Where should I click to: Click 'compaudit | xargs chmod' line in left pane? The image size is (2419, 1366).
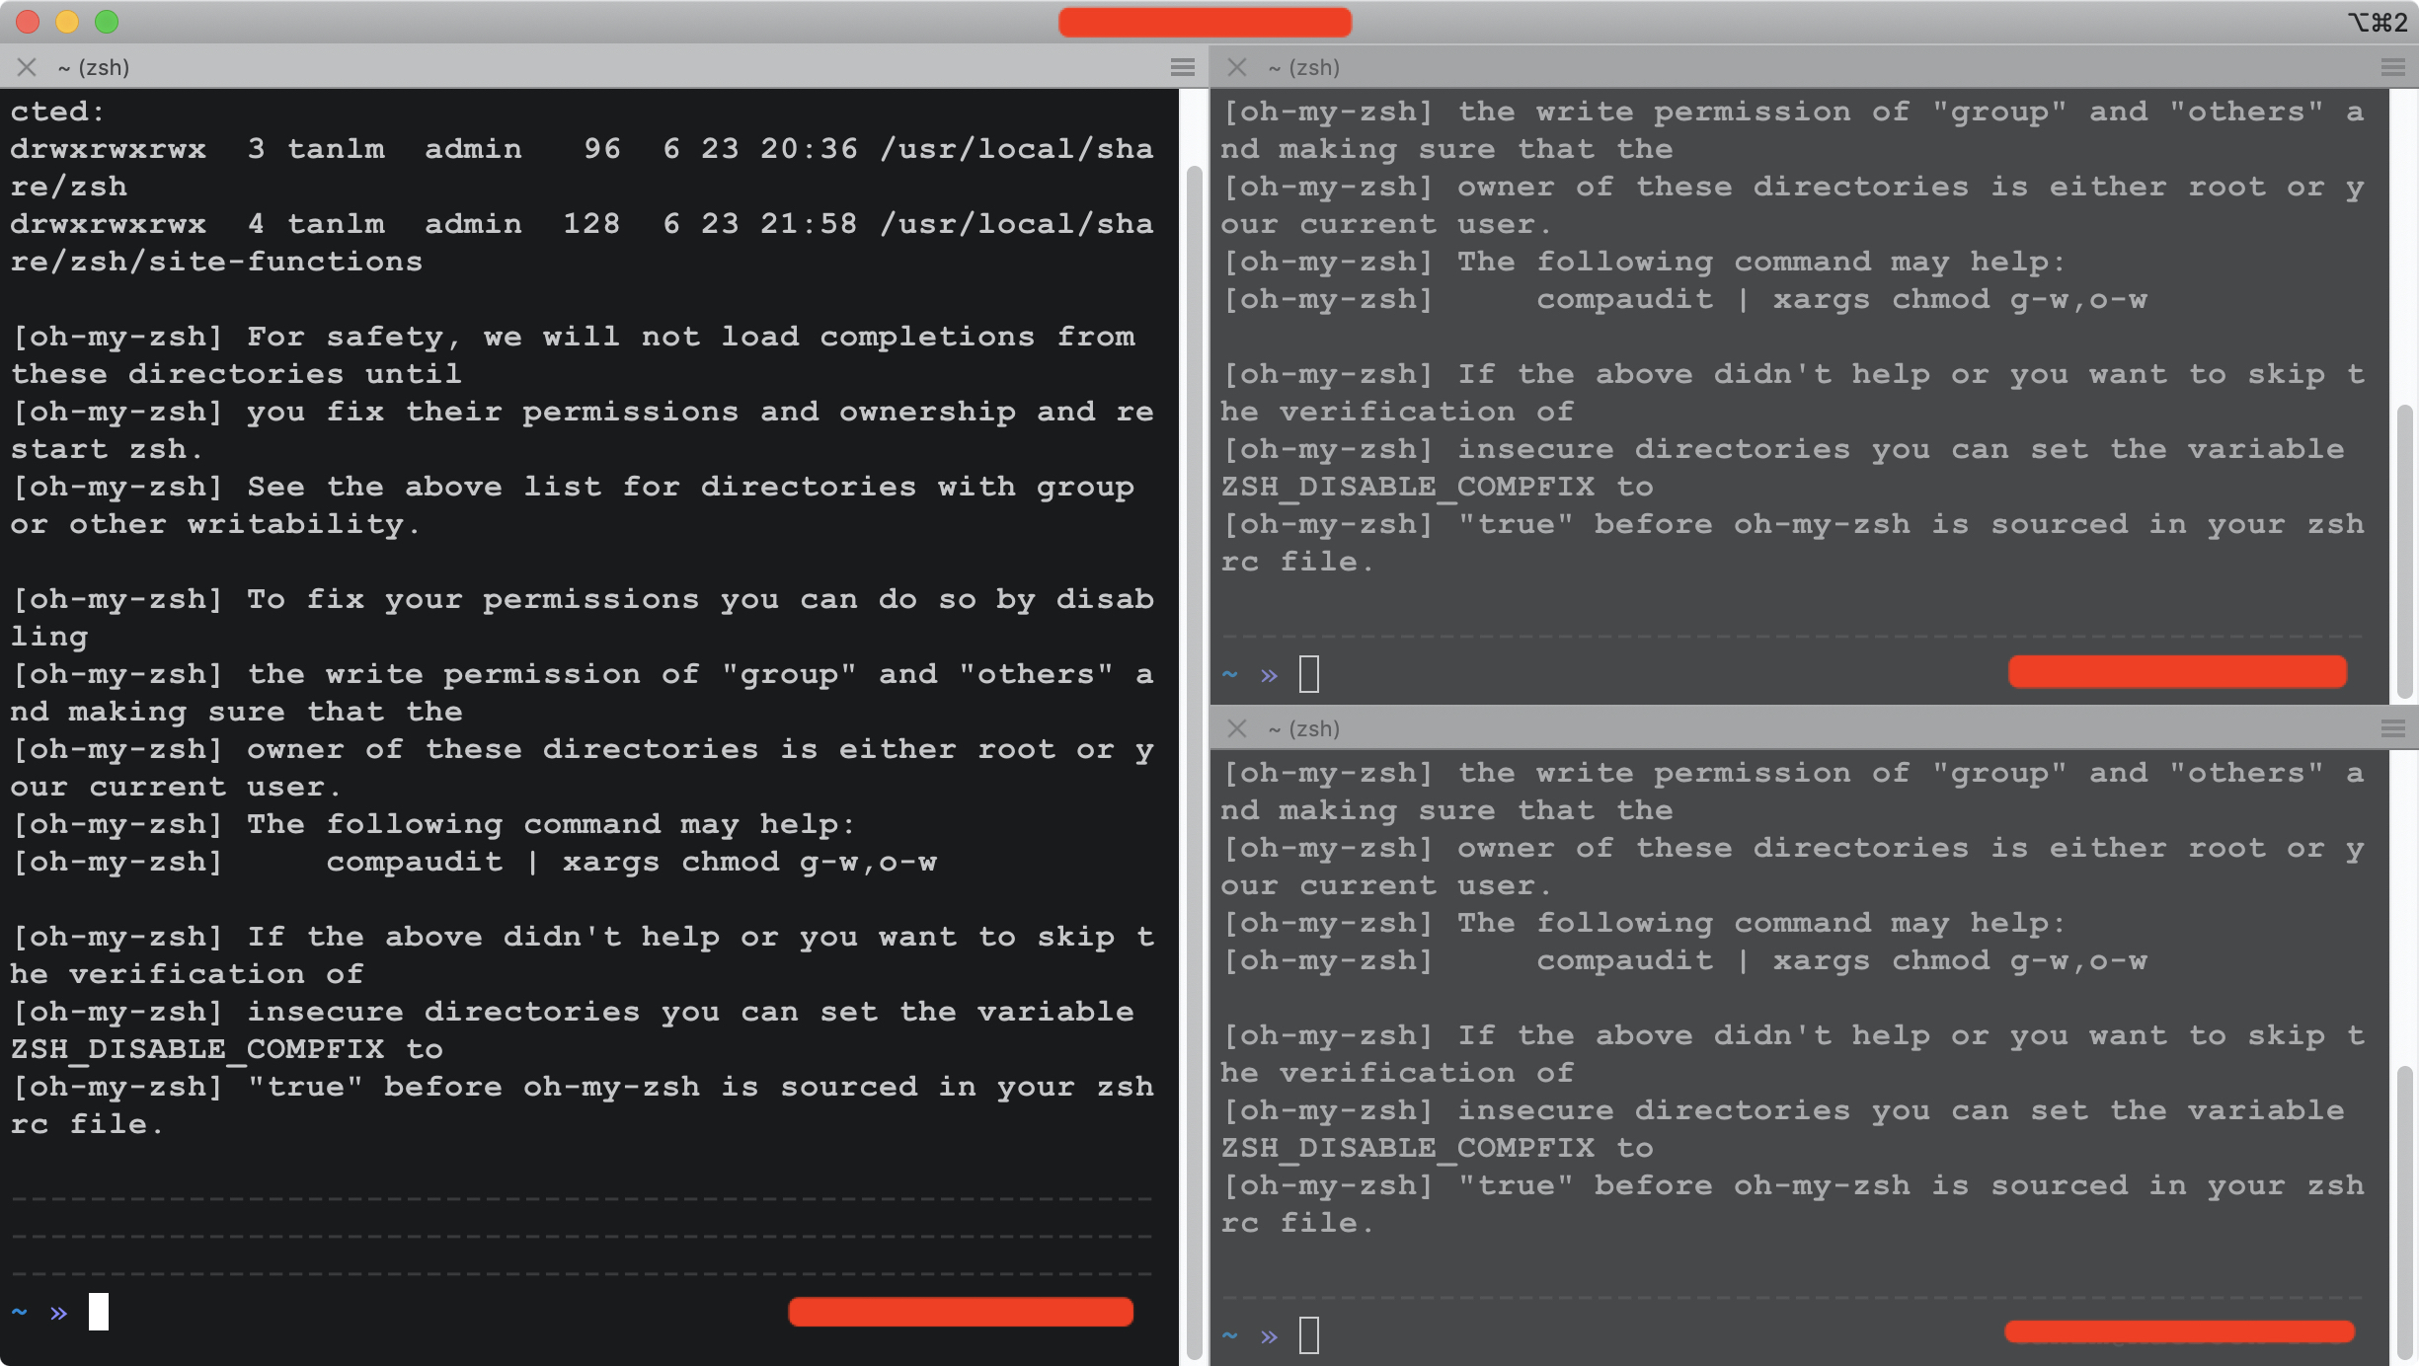tap(632, 862)
